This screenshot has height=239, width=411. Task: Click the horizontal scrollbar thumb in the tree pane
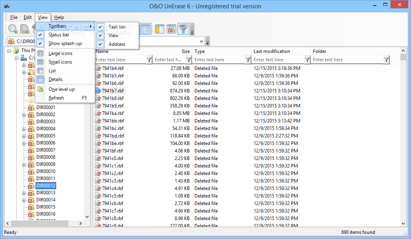40,223
